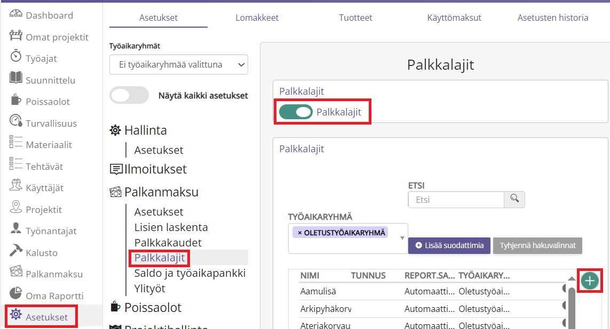This screenshot has width=610, height=329.
Task: Disable the green Palkkalajit switch
Action: click(x=296, y=112)
